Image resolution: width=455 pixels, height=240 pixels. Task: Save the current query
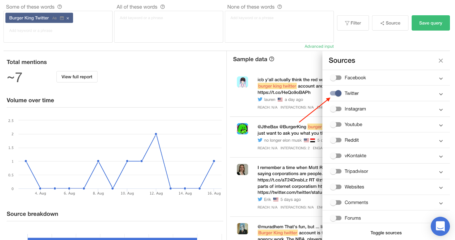[x=431, y=23]
